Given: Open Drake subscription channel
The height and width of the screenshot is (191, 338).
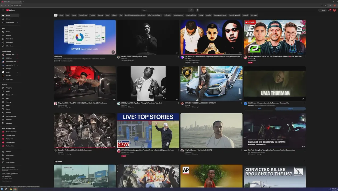Looking at the screenshot, I should tap(10, 72).
